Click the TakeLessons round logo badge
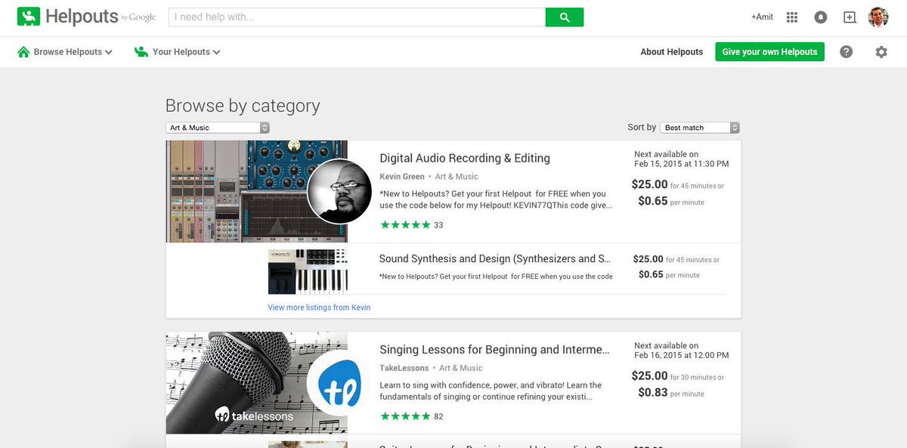 pyautogui.click(x=340, y=383)
